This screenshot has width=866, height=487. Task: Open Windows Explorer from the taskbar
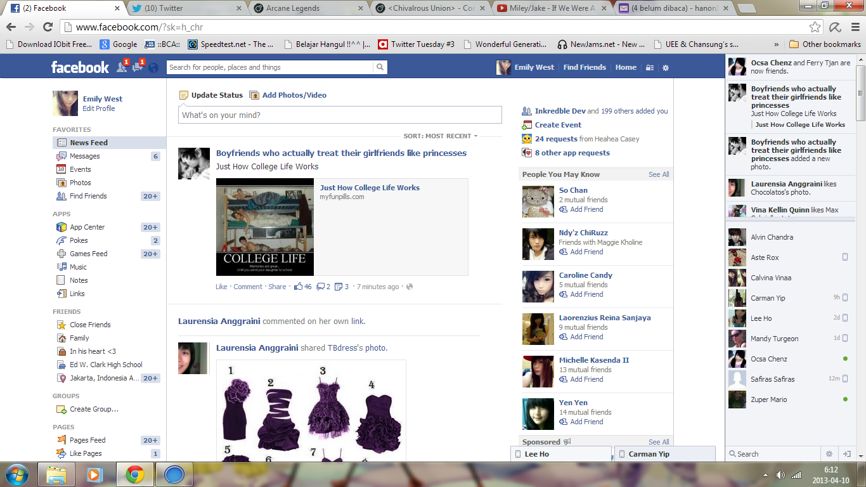[x=56, y=474]
